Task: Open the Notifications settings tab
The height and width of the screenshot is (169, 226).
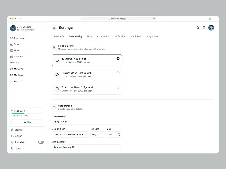Action: pos(120,36)
